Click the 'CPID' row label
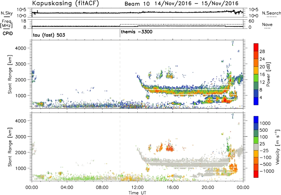281x195 pixels. point(8,33)
